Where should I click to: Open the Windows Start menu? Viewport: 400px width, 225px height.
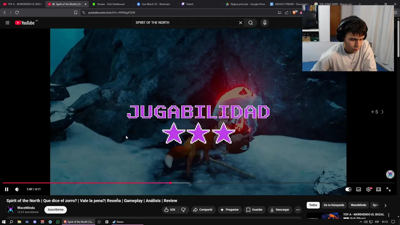pyautogui.click(x=4, y=222)
